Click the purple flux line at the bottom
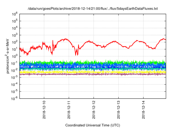This screenshot has width=183, height=128. pyautogui.click(x=93, y=74)
